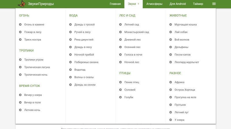The height and width of the screenshot is (129, 231).
Task: Select the Тропическая лагуна link
Action: [x=37, y=67]
